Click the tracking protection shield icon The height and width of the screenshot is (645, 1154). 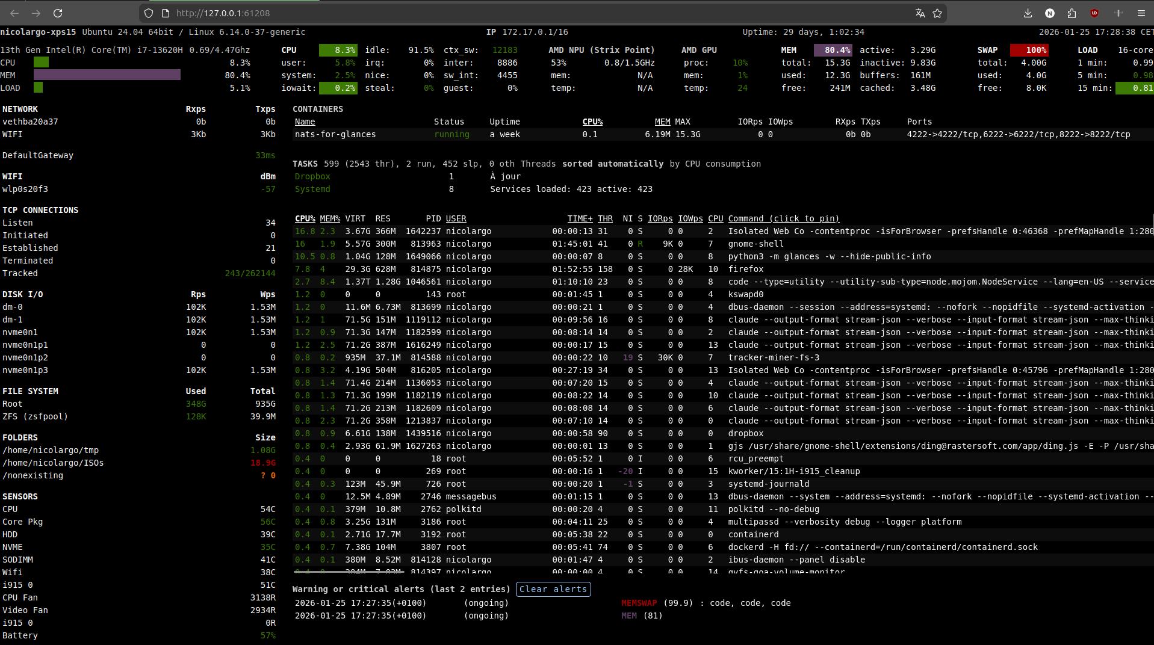tap(148, 13)
